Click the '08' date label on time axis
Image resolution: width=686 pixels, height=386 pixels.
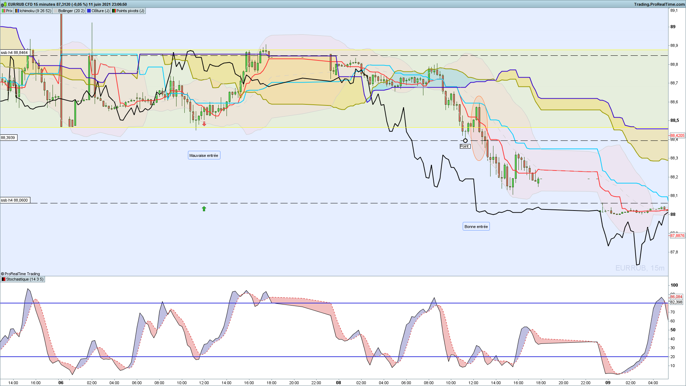pyautogui.click(x=338, y=382)
